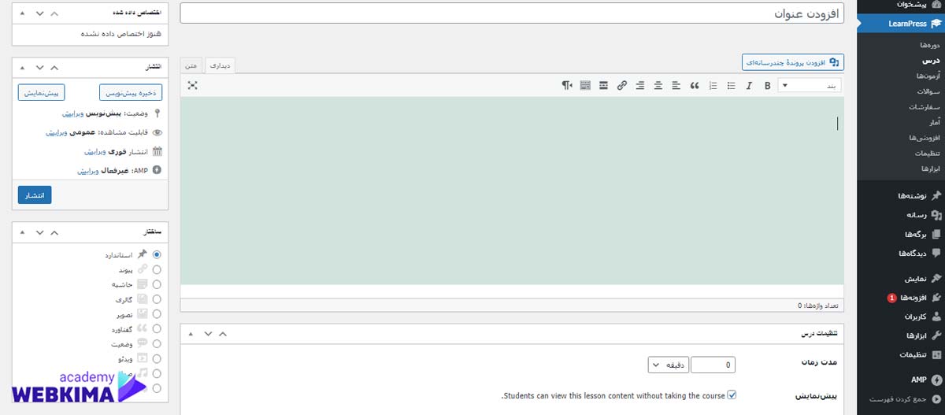Click the مدت زمان duration number field
The height and width of the screenshot is (415, 945).
(x=713, y=365)
